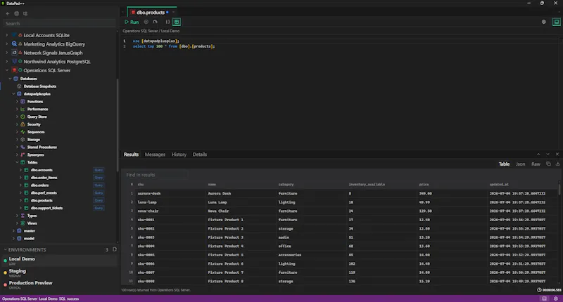Viewport: 563px width, 302px height.
Task: Click Query button for dbo.orders
Action: click(99, 185)
